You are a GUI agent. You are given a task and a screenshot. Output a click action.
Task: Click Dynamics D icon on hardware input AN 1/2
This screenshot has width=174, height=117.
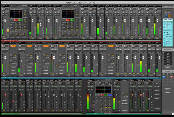8,33
